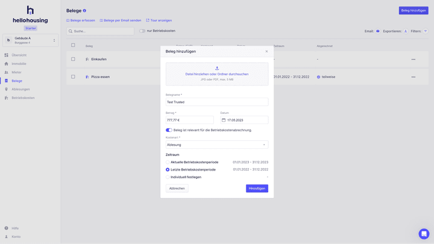Click the Email envelope icon
434x244 pixels.
(x=378, y=31)
